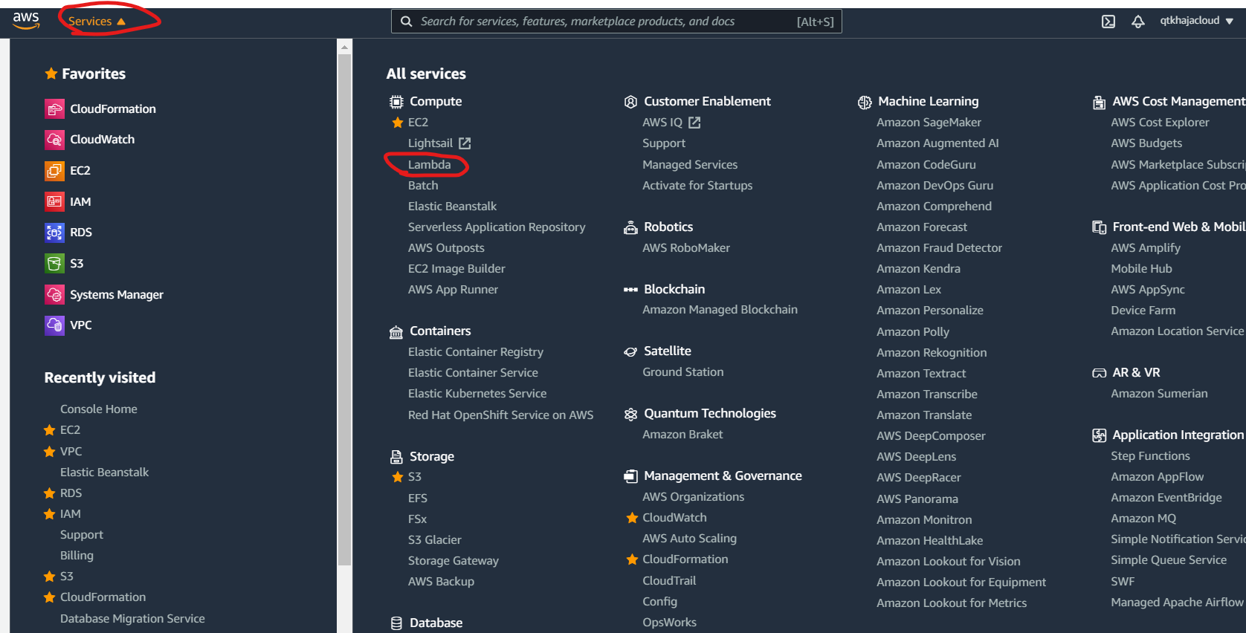Collapse the Services dropdown menu

97,22
